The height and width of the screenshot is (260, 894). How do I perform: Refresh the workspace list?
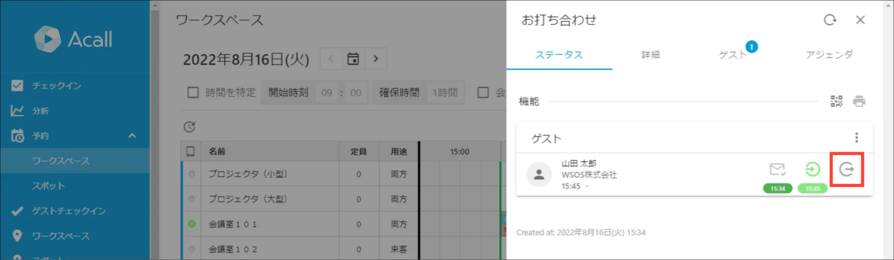189,127
